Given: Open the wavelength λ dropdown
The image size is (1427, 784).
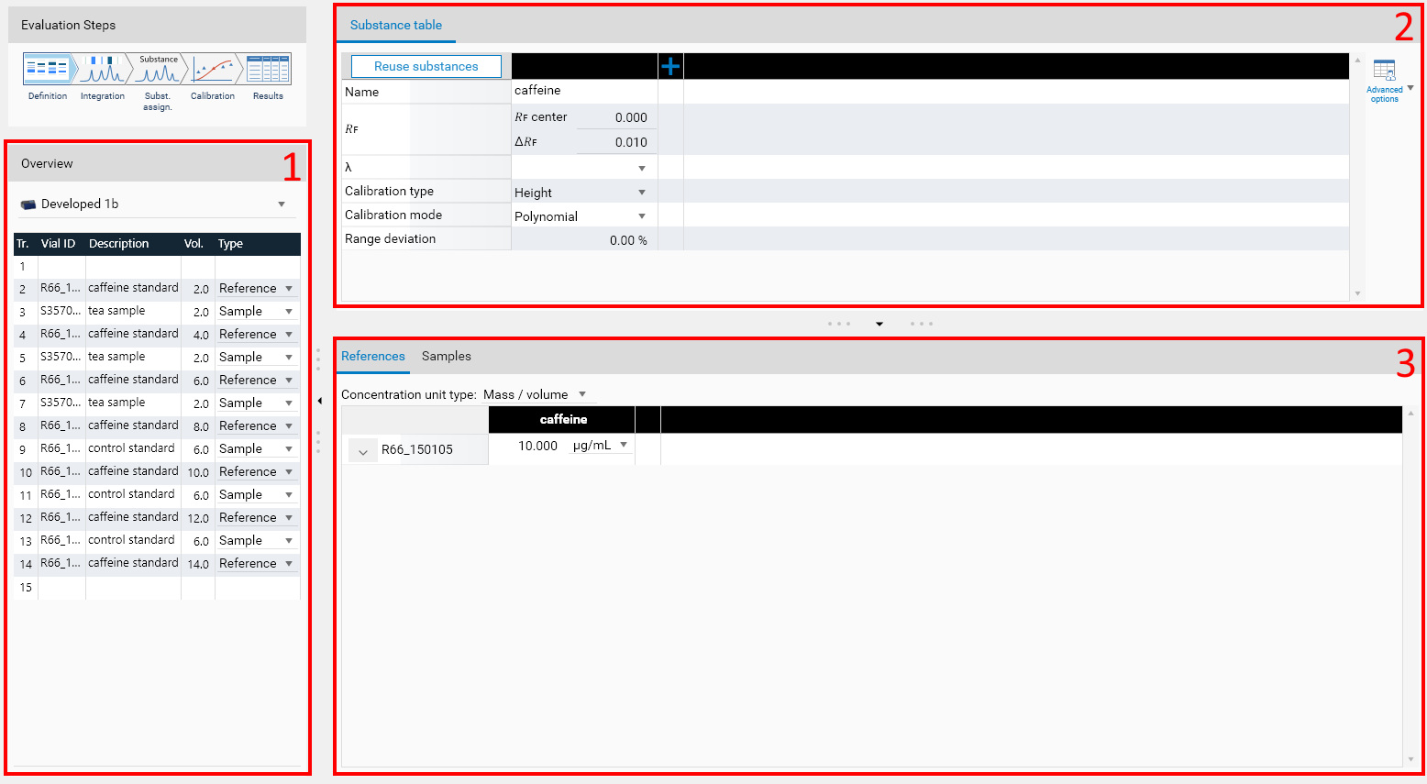Looking at the screenshot, I should coord(641,168).
